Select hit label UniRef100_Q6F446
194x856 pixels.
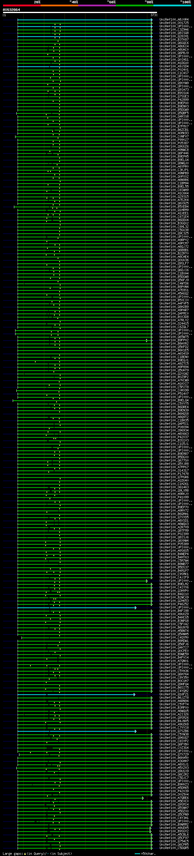coord(174,153)
